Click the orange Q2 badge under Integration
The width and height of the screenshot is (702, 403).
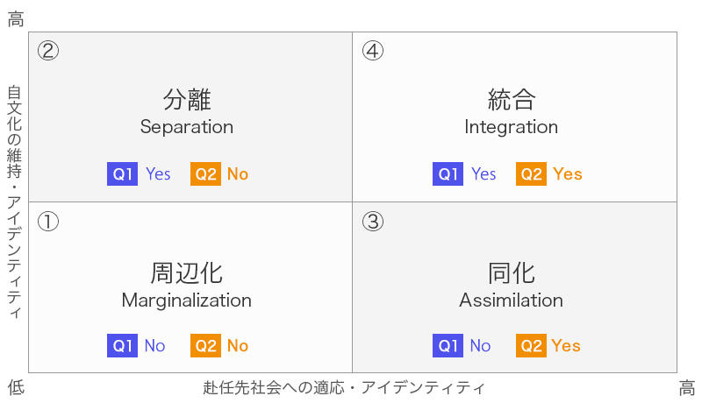[x=531, y=173]
